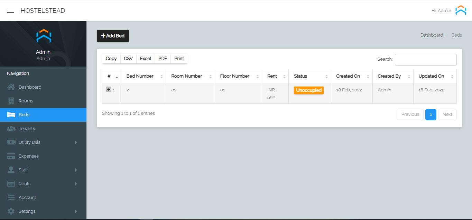472x220 pixels.
Task: Click the Search input field
Action: coord(425,60)
